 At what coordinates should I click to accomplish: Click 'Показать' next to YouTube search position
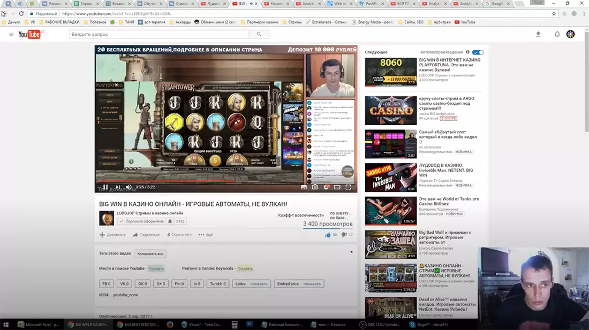tap(156, 268)
